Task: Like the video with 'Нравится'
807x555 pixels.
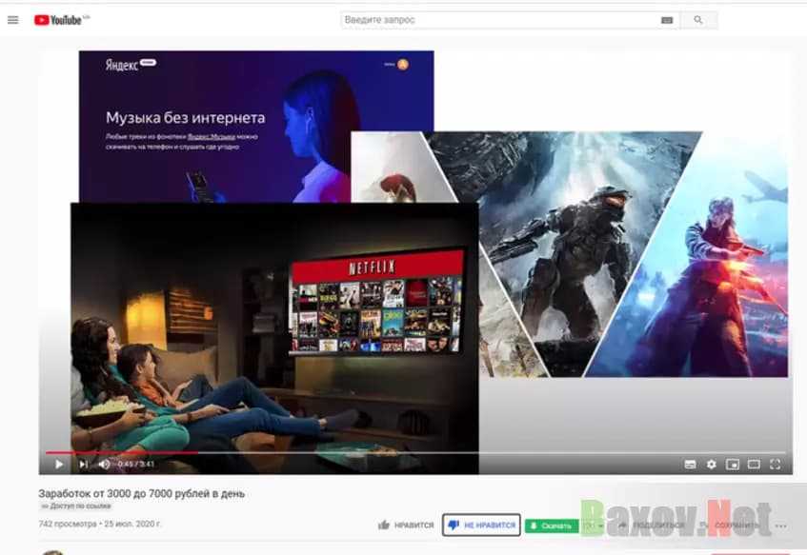Action: point(406,525)
